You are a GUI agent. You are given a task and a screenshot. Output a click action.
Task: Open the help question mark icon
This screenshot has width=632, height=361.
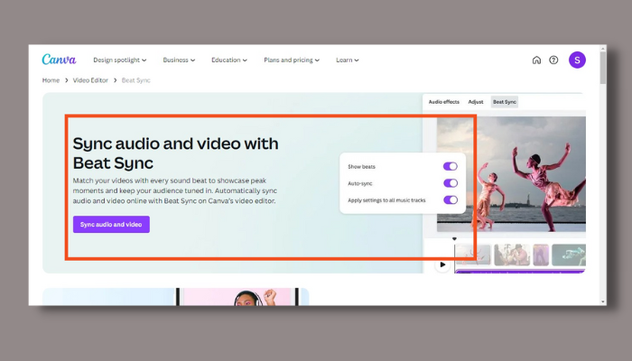[553, 60]
